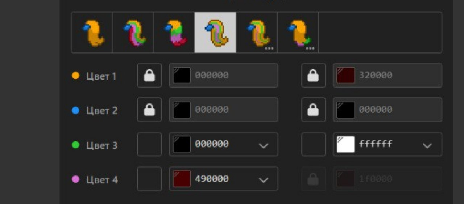Pick the fifth hairstyle thumbnail with ellipsis

click(257, 33)
